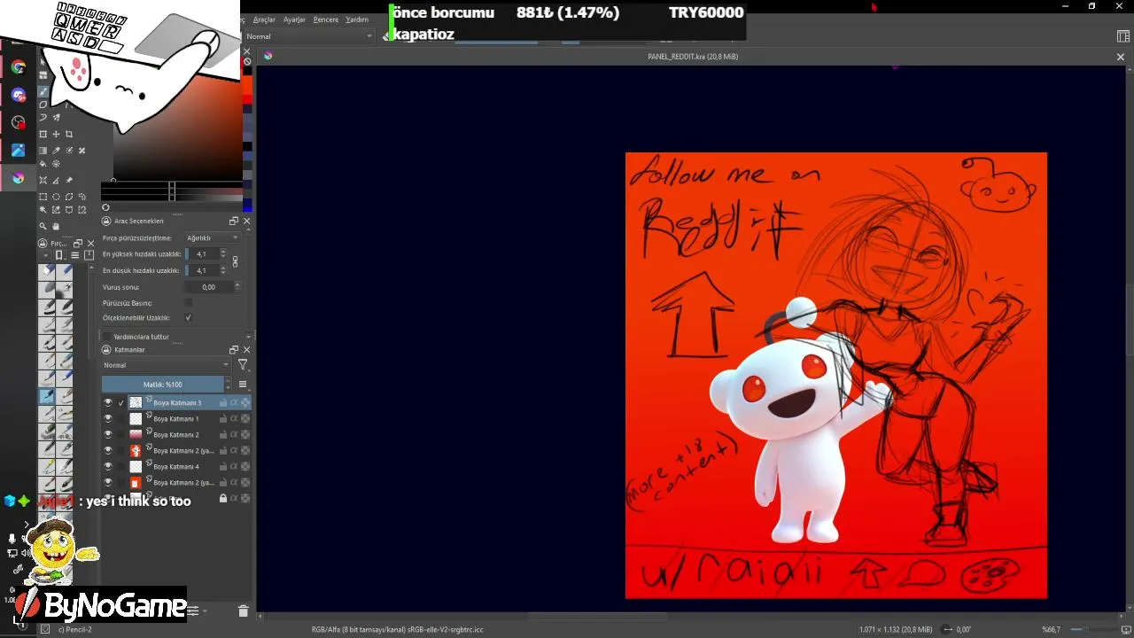This screenshot has height=638, width=1134.
Task: Select the Reference Images pin tool
Action: [69, 180]
